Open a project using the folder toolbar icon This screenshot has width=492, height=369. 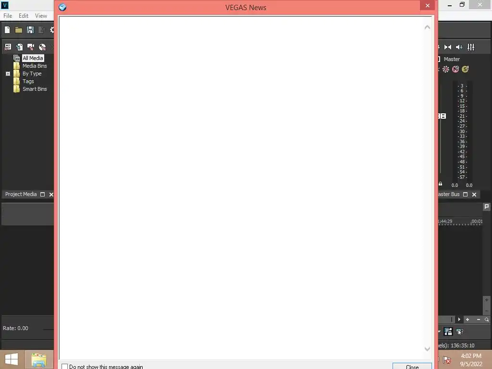point(19,30)
